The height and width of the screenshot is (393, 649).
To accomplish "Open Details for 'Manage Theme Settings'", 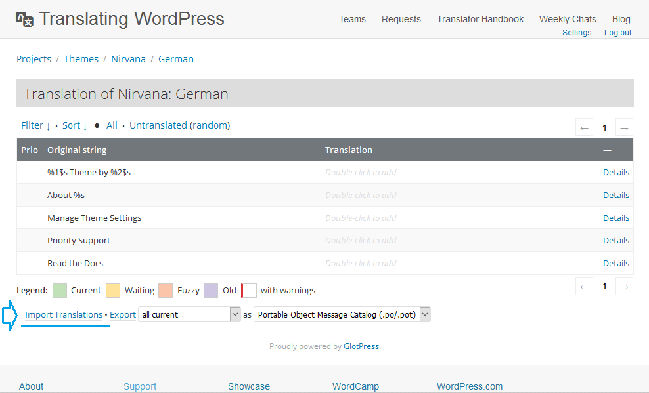I will pyautogui.click(x=616, y=218).
